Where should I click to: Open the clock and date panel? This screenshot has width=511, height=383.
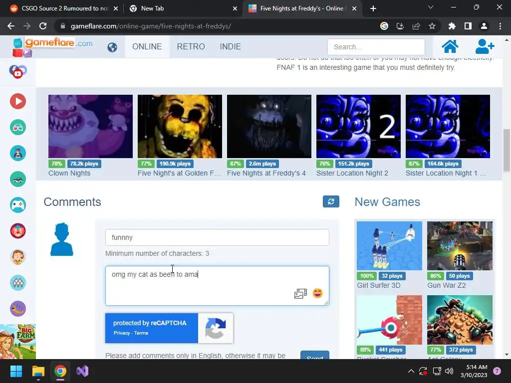coord(474,371)
